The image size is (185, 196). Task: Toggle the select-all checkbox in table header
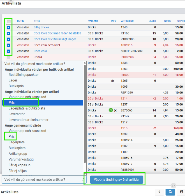tap(9, 21)
